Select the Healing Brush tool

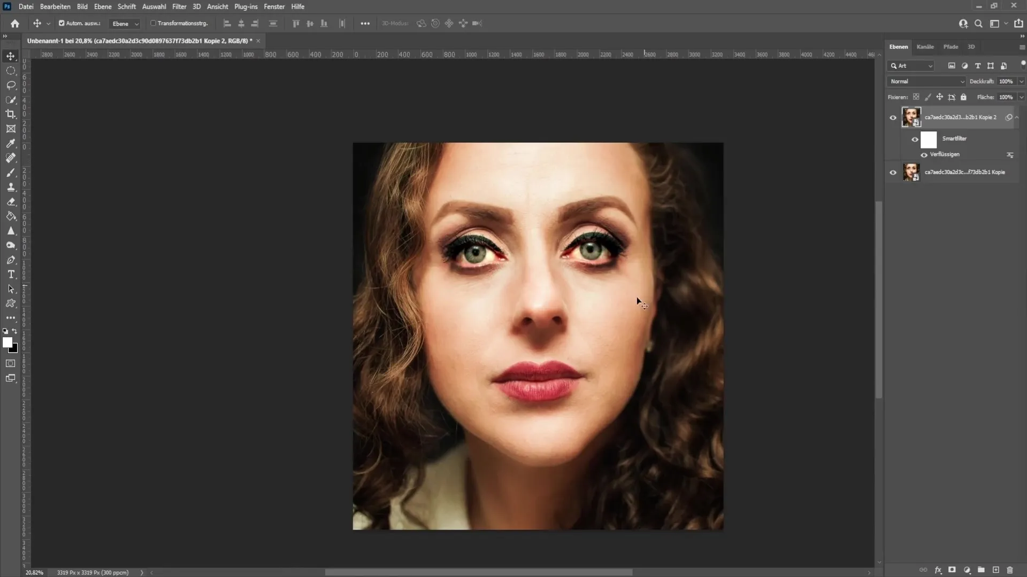(x=11, y=158)
